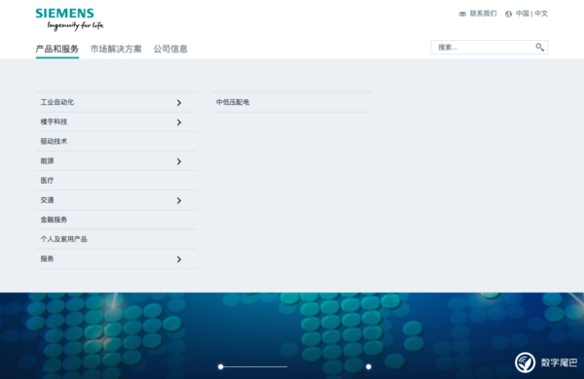Click the Siemens logo

coord(70,19)
